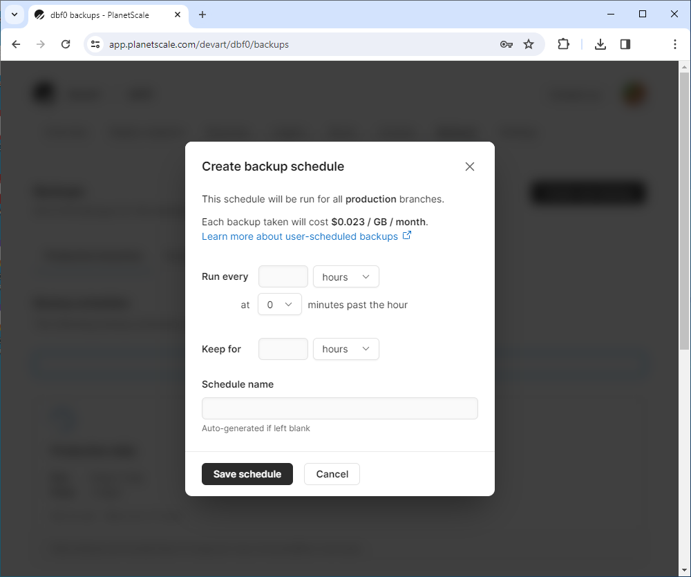The width and height of the screenshot is (691, 577).
Task: Expand the Run every hours unit dropdown
Action: [346, 277]
